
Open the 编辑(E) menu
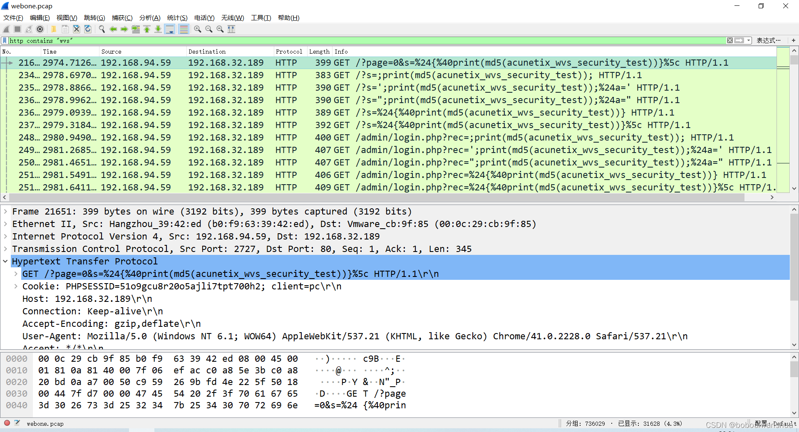(x=40, y=17)
